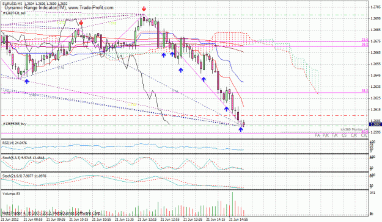Click the 1.2695 price axis label

point(375,18)
